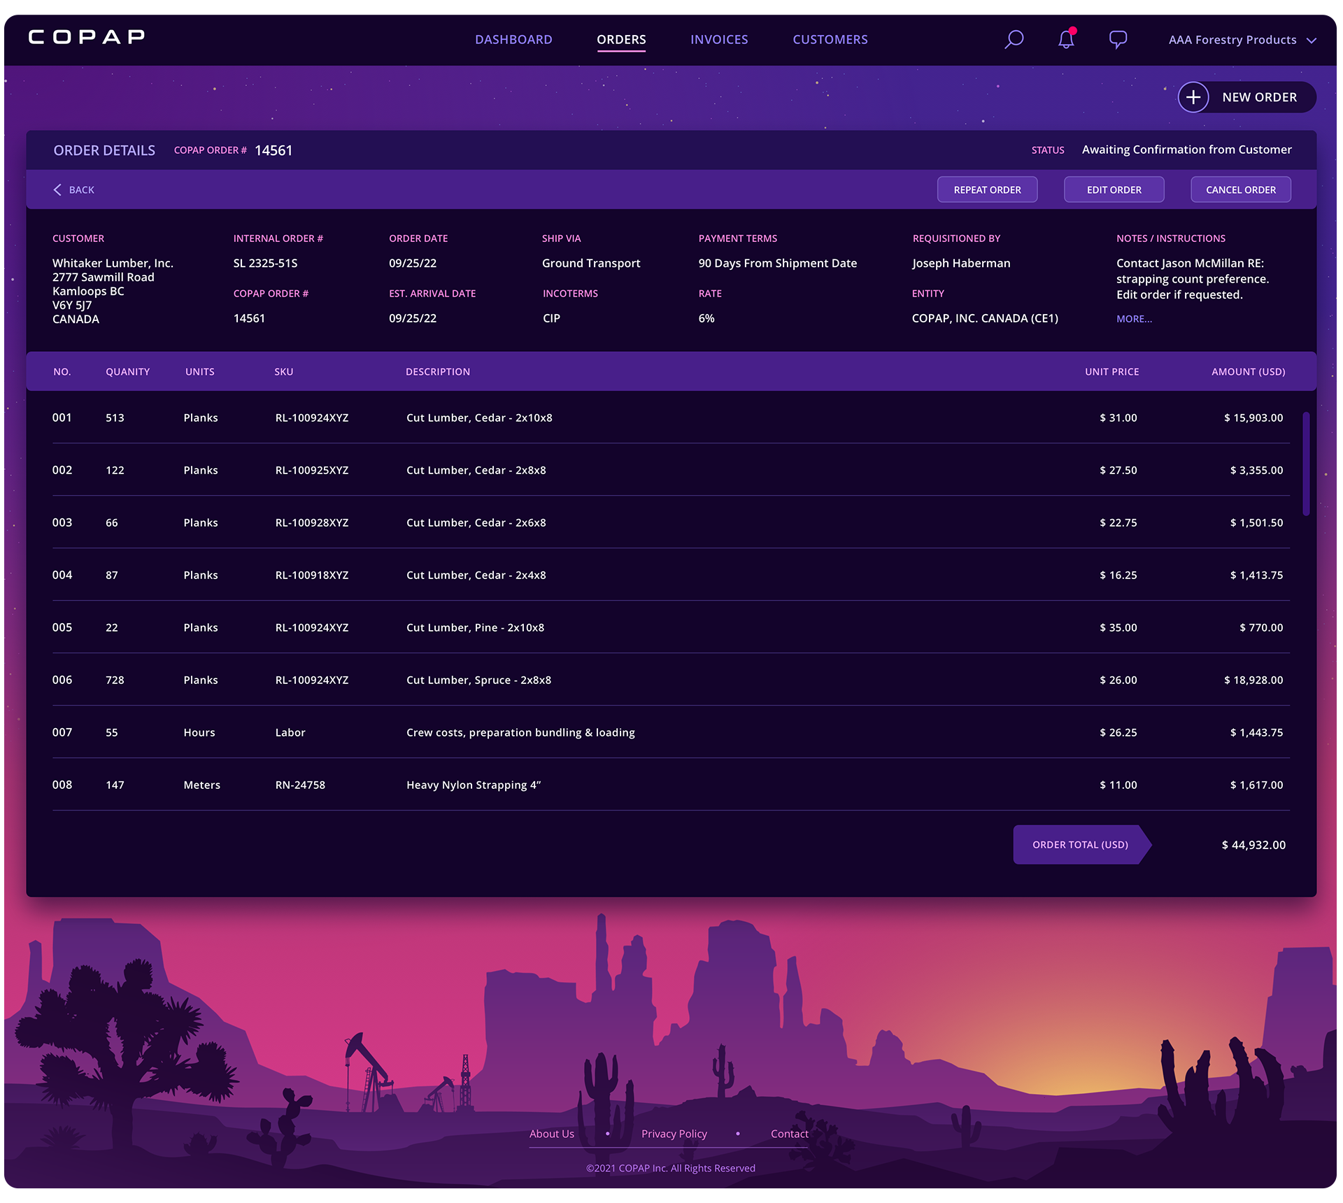Select SKU RL-100925XYZ in row 002
Viewport: 1343px width, 1203px height.
pyautogui.click(x=311, y=470)
